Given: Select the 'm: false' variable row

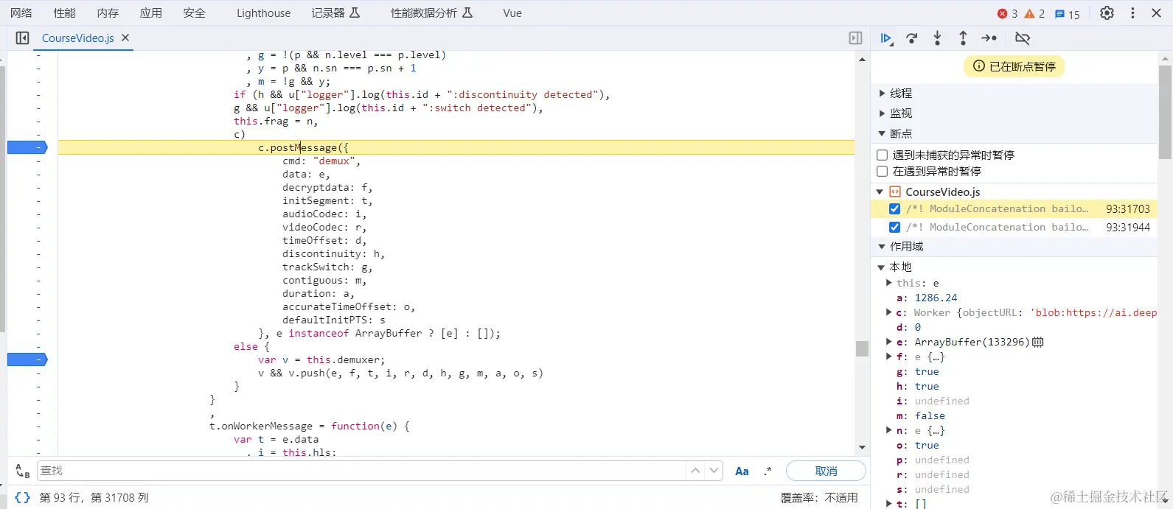Looking at the screenshot, I should point(920,415).
